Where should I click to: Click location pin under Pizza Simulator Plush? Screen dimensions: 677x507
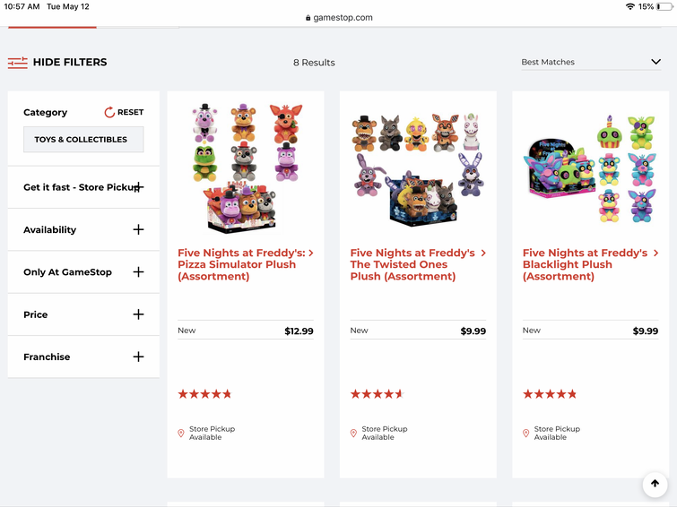point(181,434)
